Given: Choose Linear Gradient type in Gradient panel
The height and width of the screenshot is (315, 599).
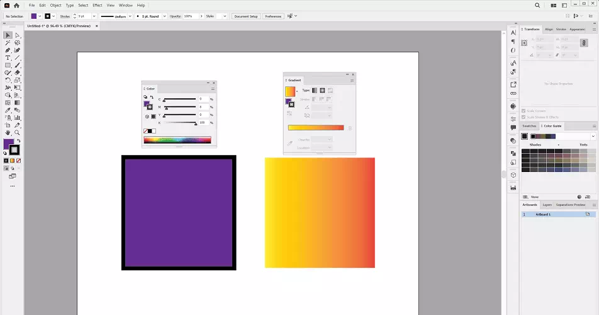Looking at the screenshot, I should (315, 90).
